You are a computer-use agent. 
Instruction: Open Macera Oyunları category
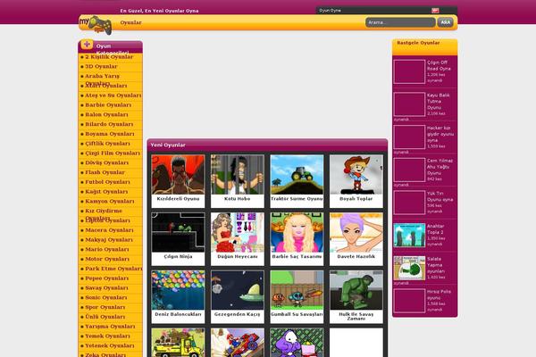[x=109, y=230]
